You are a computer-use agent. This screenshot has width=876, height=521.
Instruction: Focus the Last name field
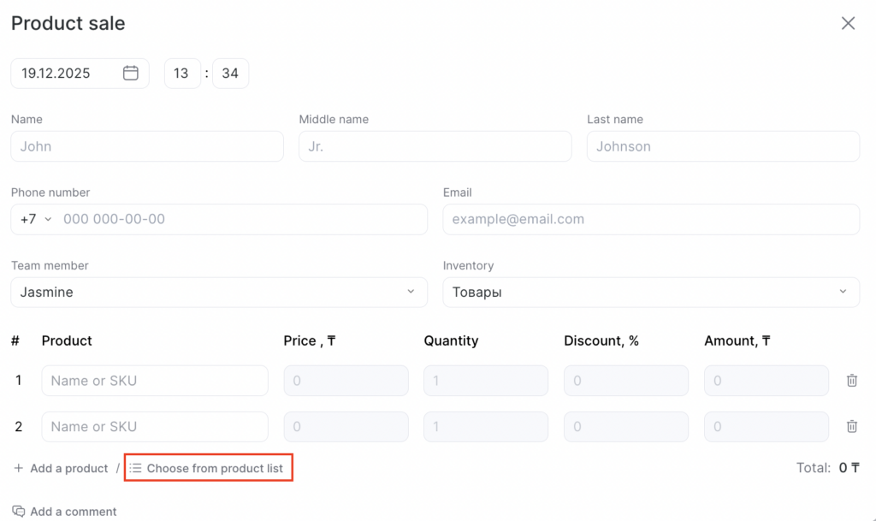[723, 146]
